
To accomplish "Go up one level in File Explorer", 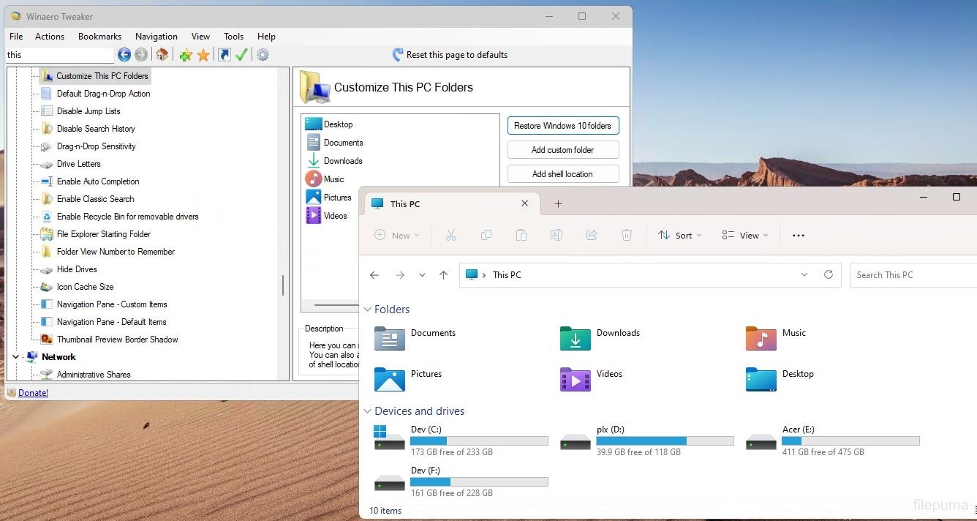I will (443, 275).
